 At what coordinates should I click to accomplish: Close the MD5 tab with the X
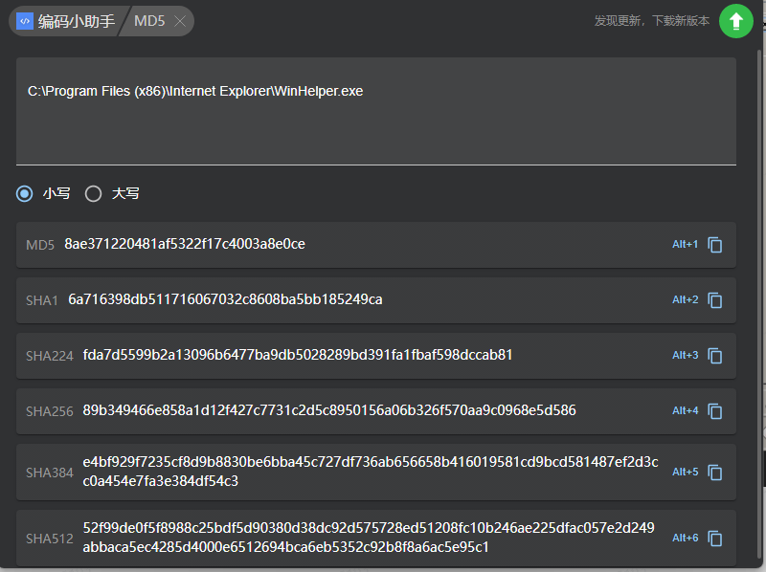[x=180, y=21]
